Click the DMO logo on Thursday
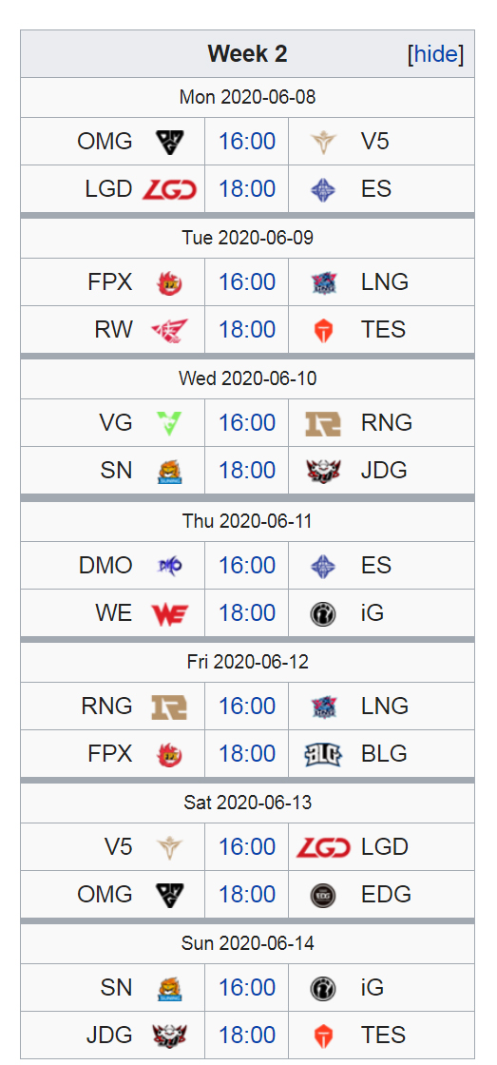Viewport: 497px width, 1065px height. [x=168, y=565]
